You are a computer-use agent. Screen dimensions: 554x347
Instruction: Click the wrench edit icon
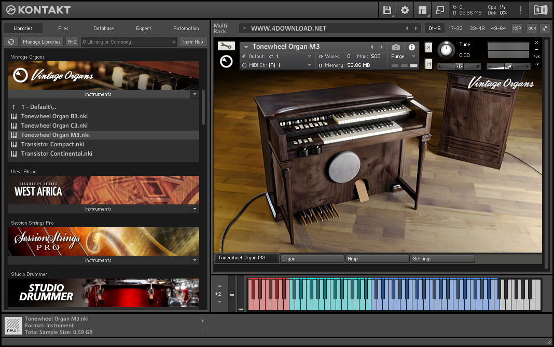coord(226,46)
